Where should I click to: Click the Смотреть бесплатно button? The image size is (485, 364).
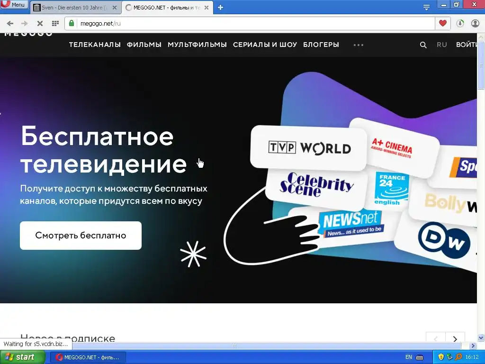coord(81,235)
